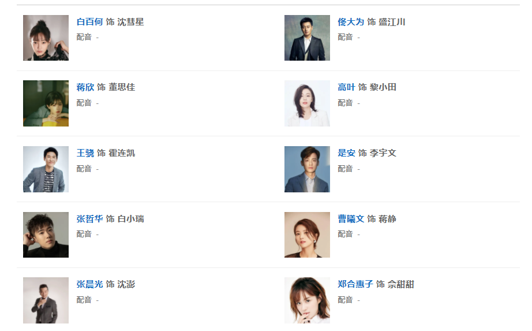Click actor photo next to 佟大为
The width and height of the screenshot is (532, 331).
click(x=307, y=38)
